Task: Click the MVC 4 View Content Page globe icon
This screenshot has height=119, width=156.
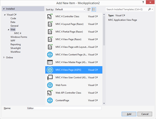Action: [x=50, y=54]
